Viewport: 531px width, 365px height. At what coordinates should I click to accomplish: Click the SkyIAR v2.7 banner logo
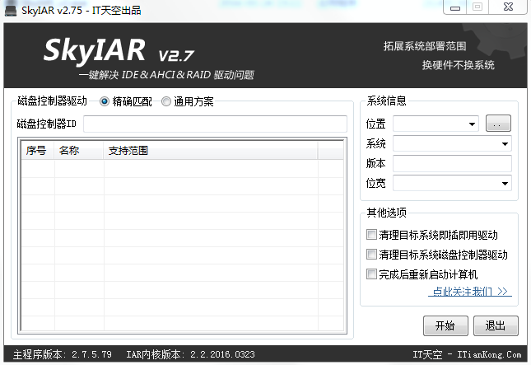[x=119, y=50]
